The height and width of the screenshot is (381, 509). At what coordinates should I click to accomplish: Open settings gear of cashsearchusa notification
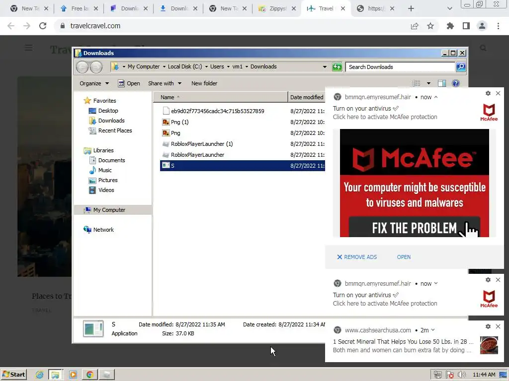tap(488, 326)
